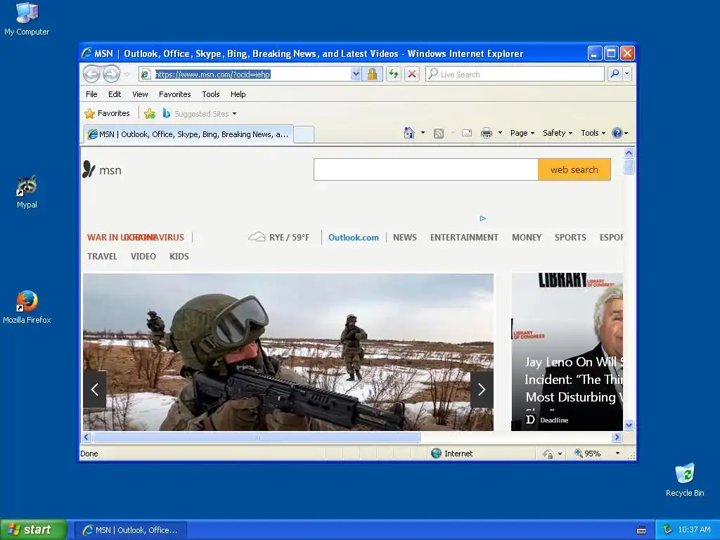The width and height of the screenshot is (720, 540).
Task: Focus the Live Search box
Action: coord(515,74)
